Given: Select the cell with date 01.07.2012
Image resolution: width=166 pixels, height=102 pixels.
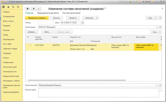Looking at the screenshot, I should (42, 47).
